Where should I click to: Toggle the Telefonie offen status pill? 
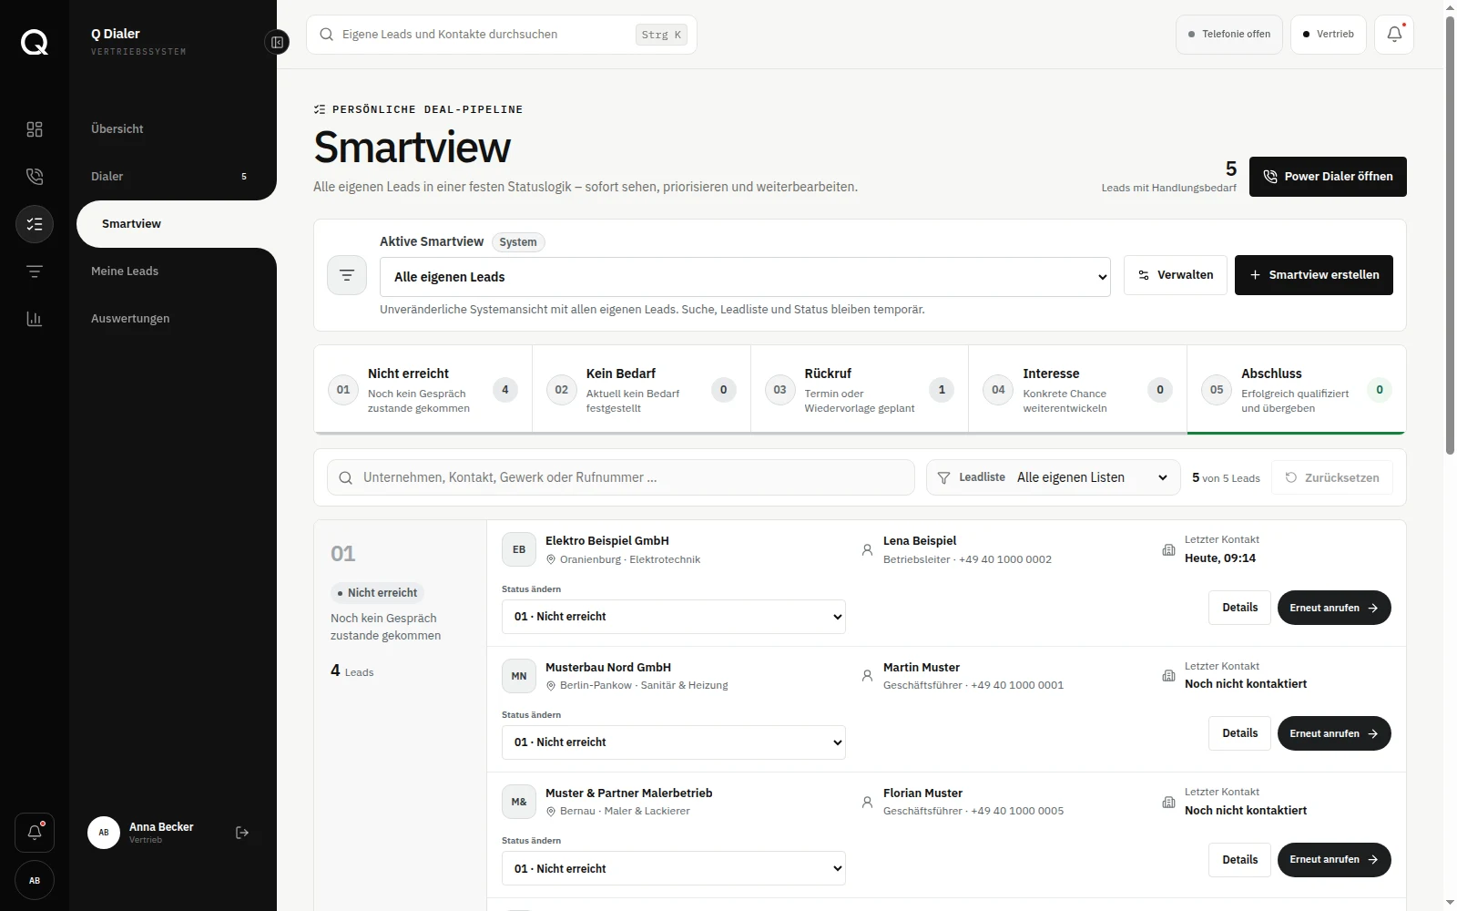[1229, 35]
